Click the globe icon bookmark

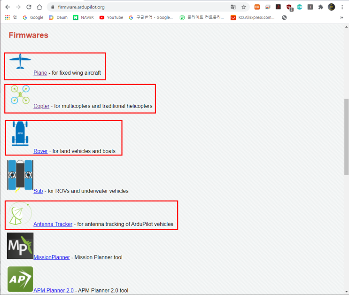click(x=284, y=17)
